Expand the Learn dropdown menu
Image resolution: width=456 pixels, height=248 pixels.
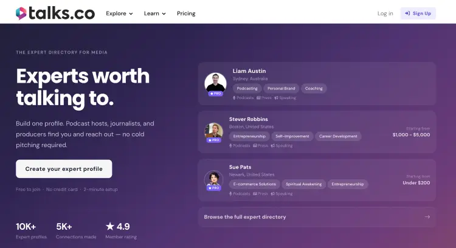click(x=154, y=13)
